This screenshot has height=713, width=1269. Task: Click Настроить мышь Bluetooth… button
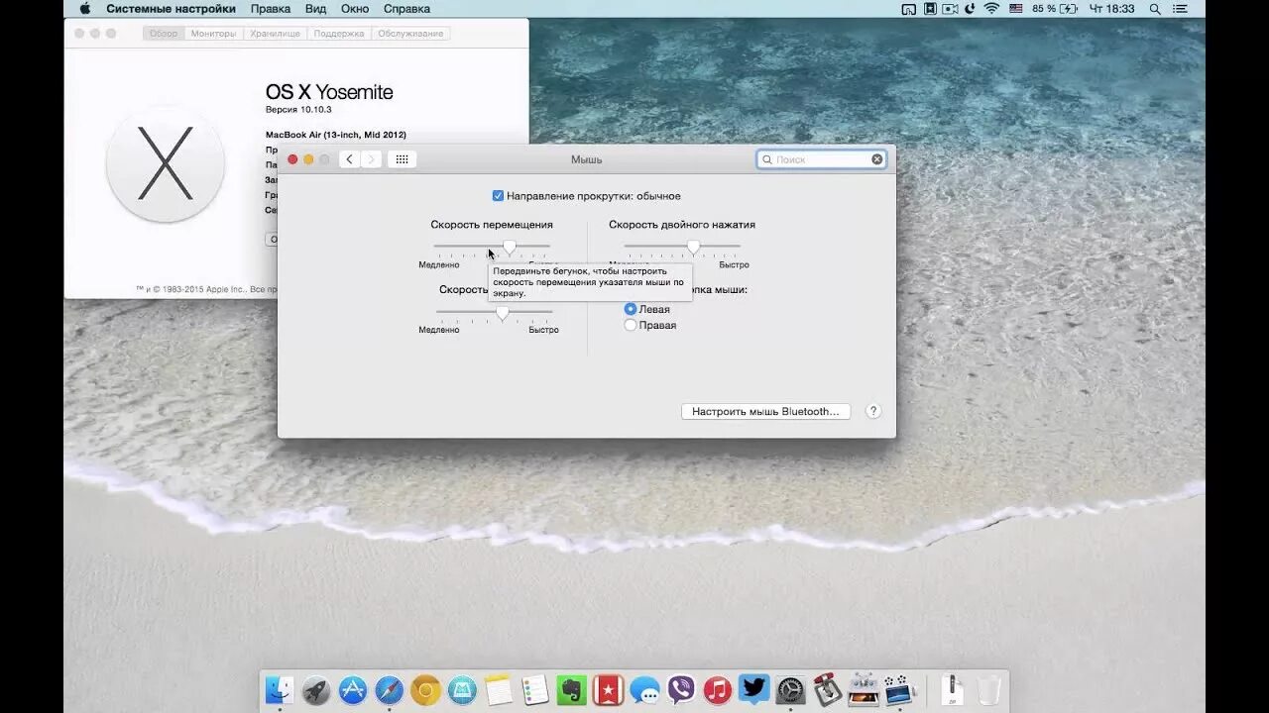point(765,411)
